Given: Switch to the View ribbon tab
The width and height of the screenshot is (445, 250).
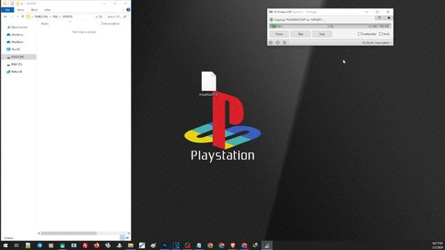Looking at the screenshot, I should click(47, 10).
